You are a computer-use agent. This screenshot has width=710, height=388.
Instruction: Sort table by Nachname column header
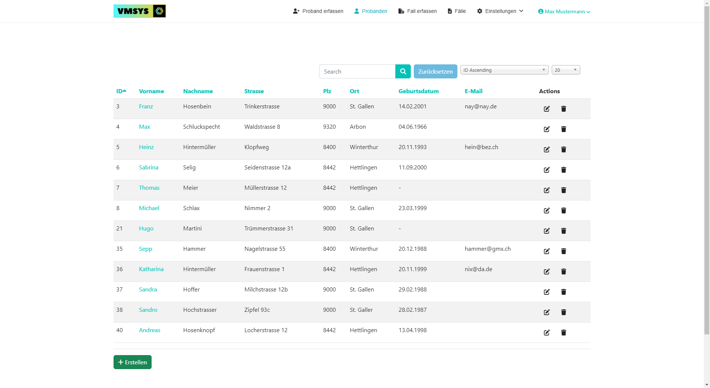tap(198, 91)
